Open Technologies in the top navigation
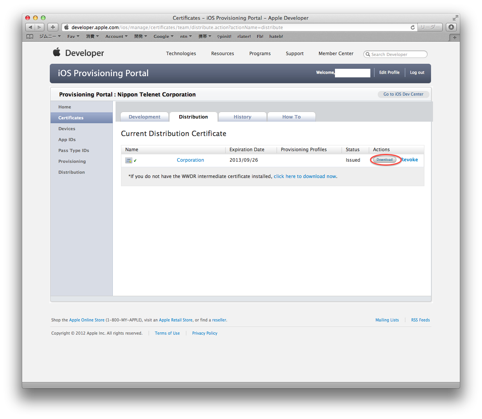The width and height of the screenshot is (482, 419). coord(181,54)
